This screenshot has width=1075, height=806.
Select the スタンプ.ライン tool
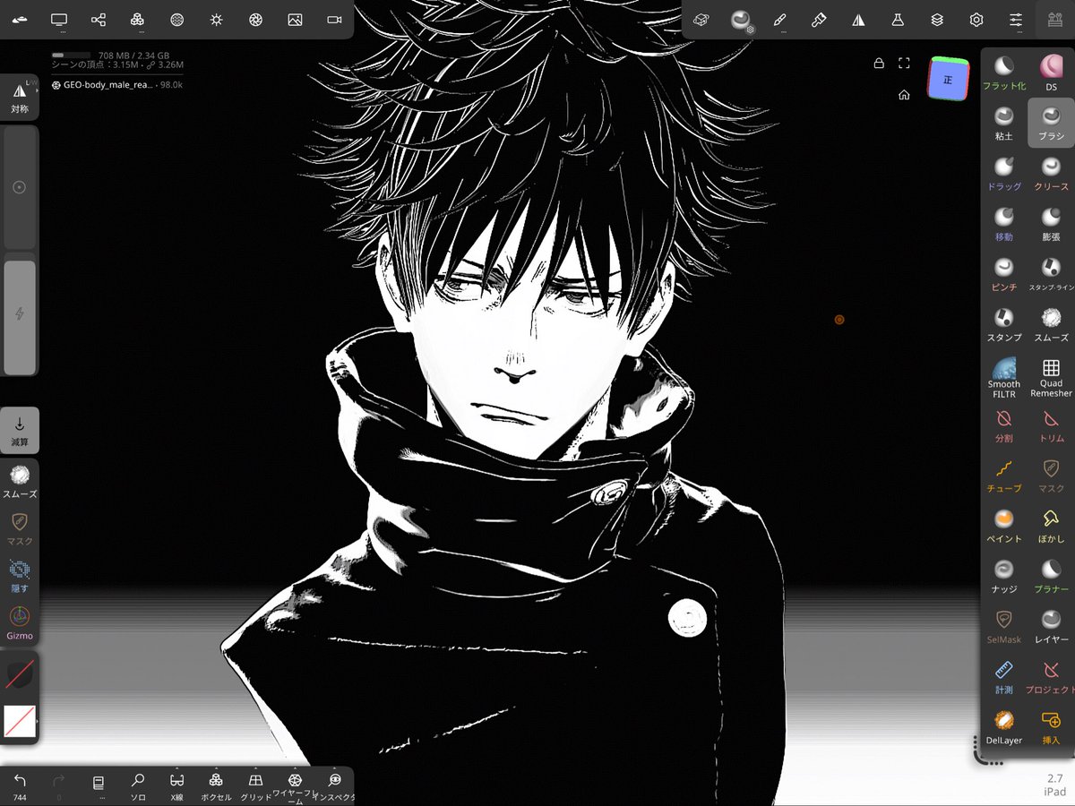click(x=1051, y=272)
